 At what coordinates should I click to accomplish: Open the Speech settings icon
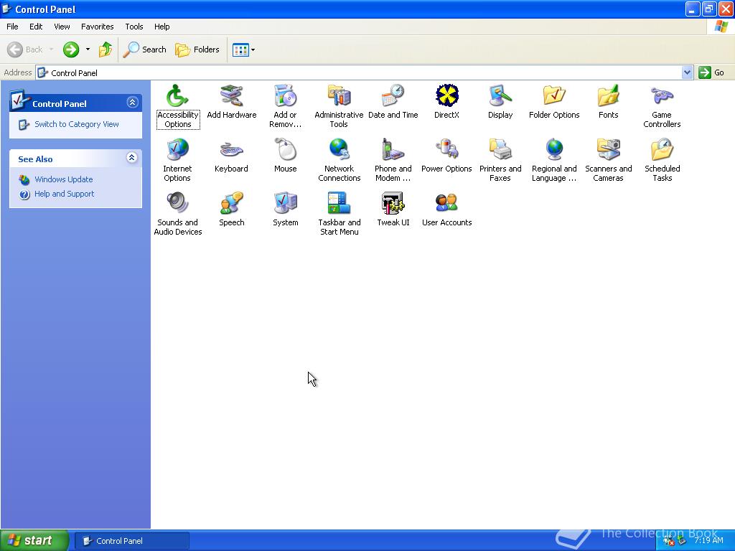[x=232, y=209]
